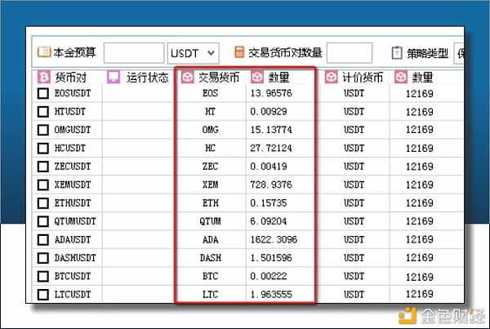Click the 本金预算 input field
The height and width of the screenshot is (329, 490).
[134, 53]
